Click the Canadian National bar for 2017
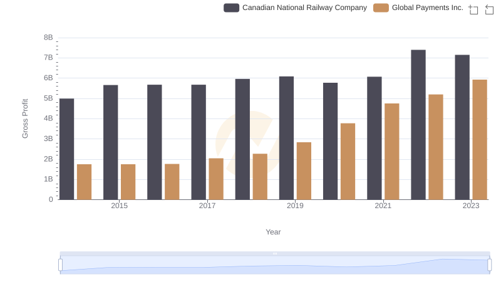The image size is (501, 289). (x=199, y=142)
